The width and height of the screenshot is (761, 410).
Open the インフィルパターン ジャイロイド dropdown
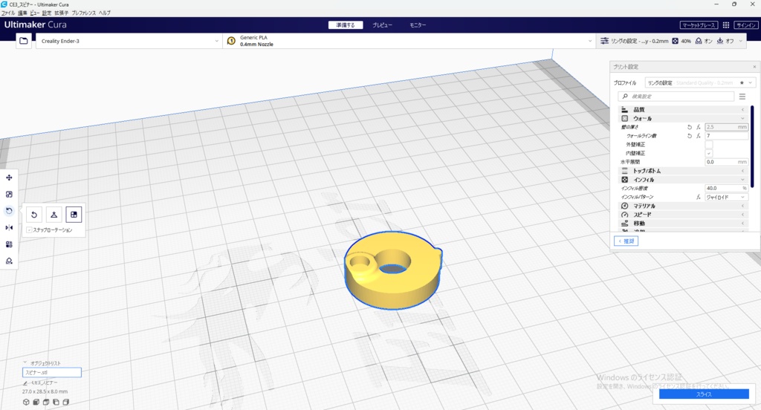[x=726, y=197]
